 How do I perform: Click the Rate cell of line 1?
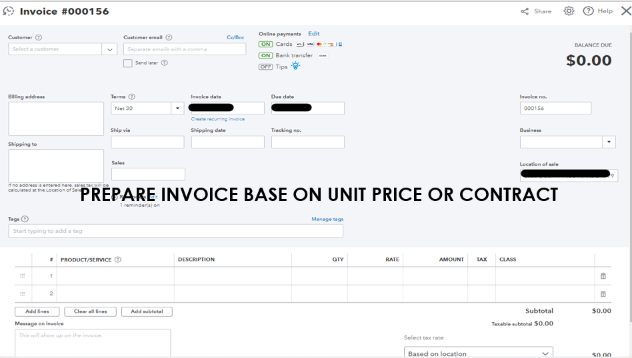coord(375,276)
